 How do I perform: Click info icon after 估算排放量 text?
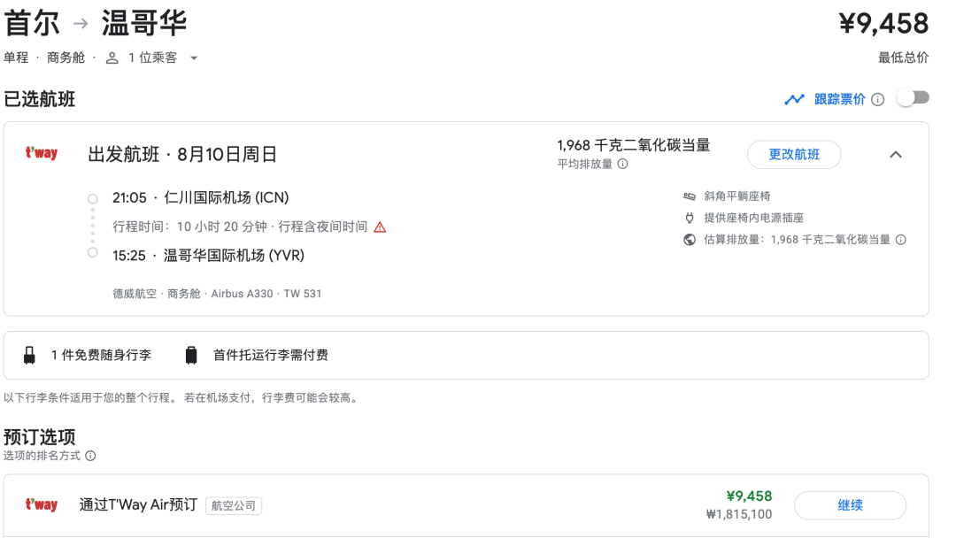(x=901, y=240)
